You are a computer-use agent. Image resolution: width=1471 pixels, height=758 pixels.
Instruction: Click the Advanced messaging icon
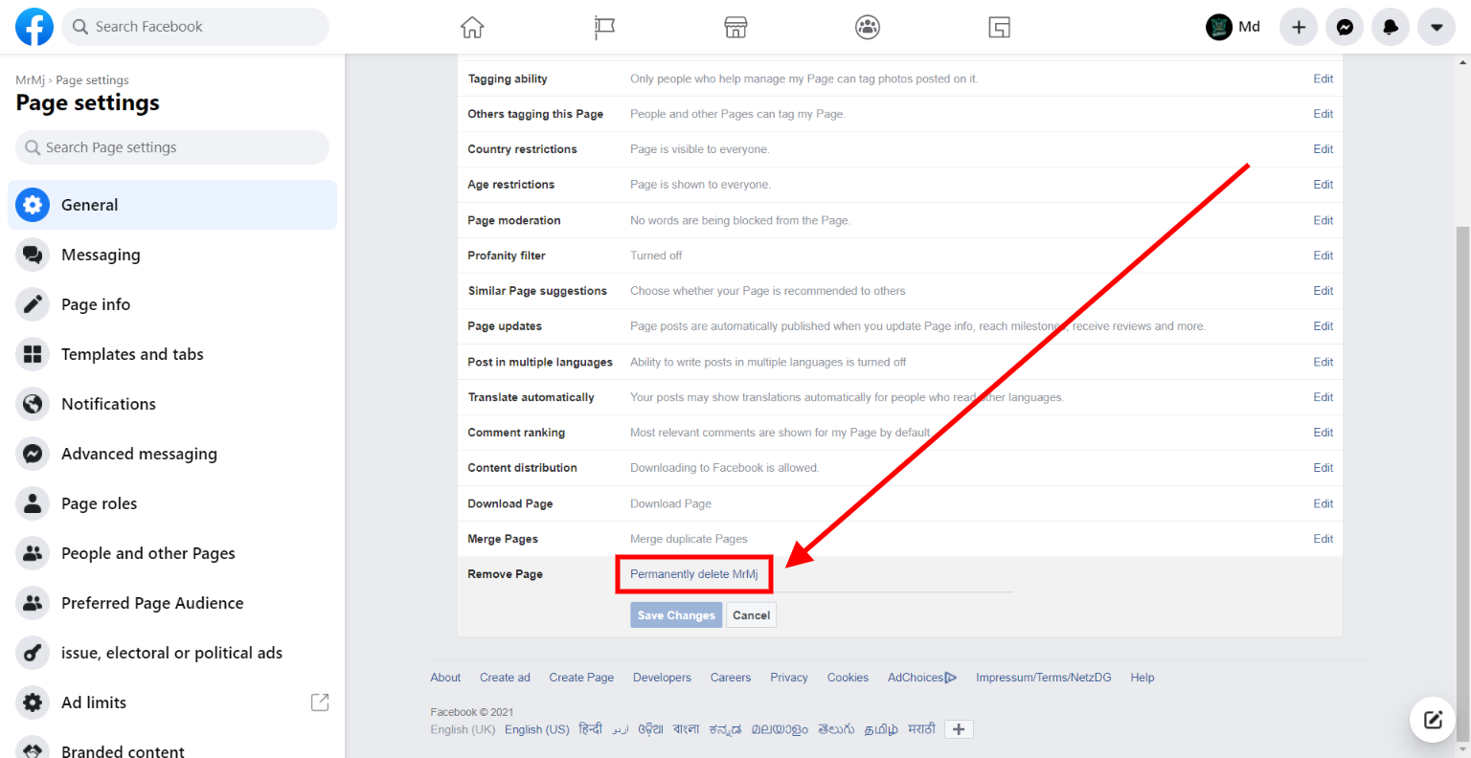click(33, 454)
